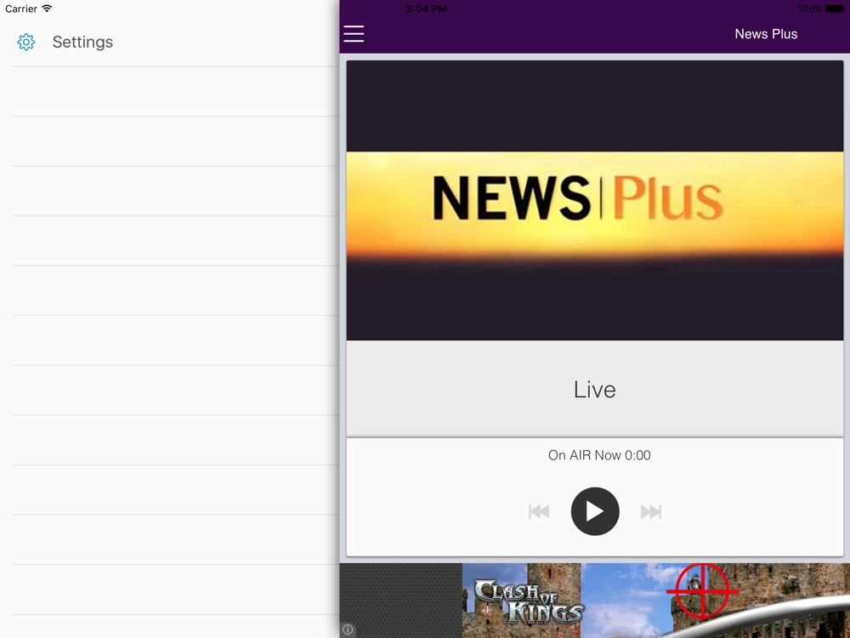
Task: Tap the Carrier label in status bar
Action: (x=21, y=9)
